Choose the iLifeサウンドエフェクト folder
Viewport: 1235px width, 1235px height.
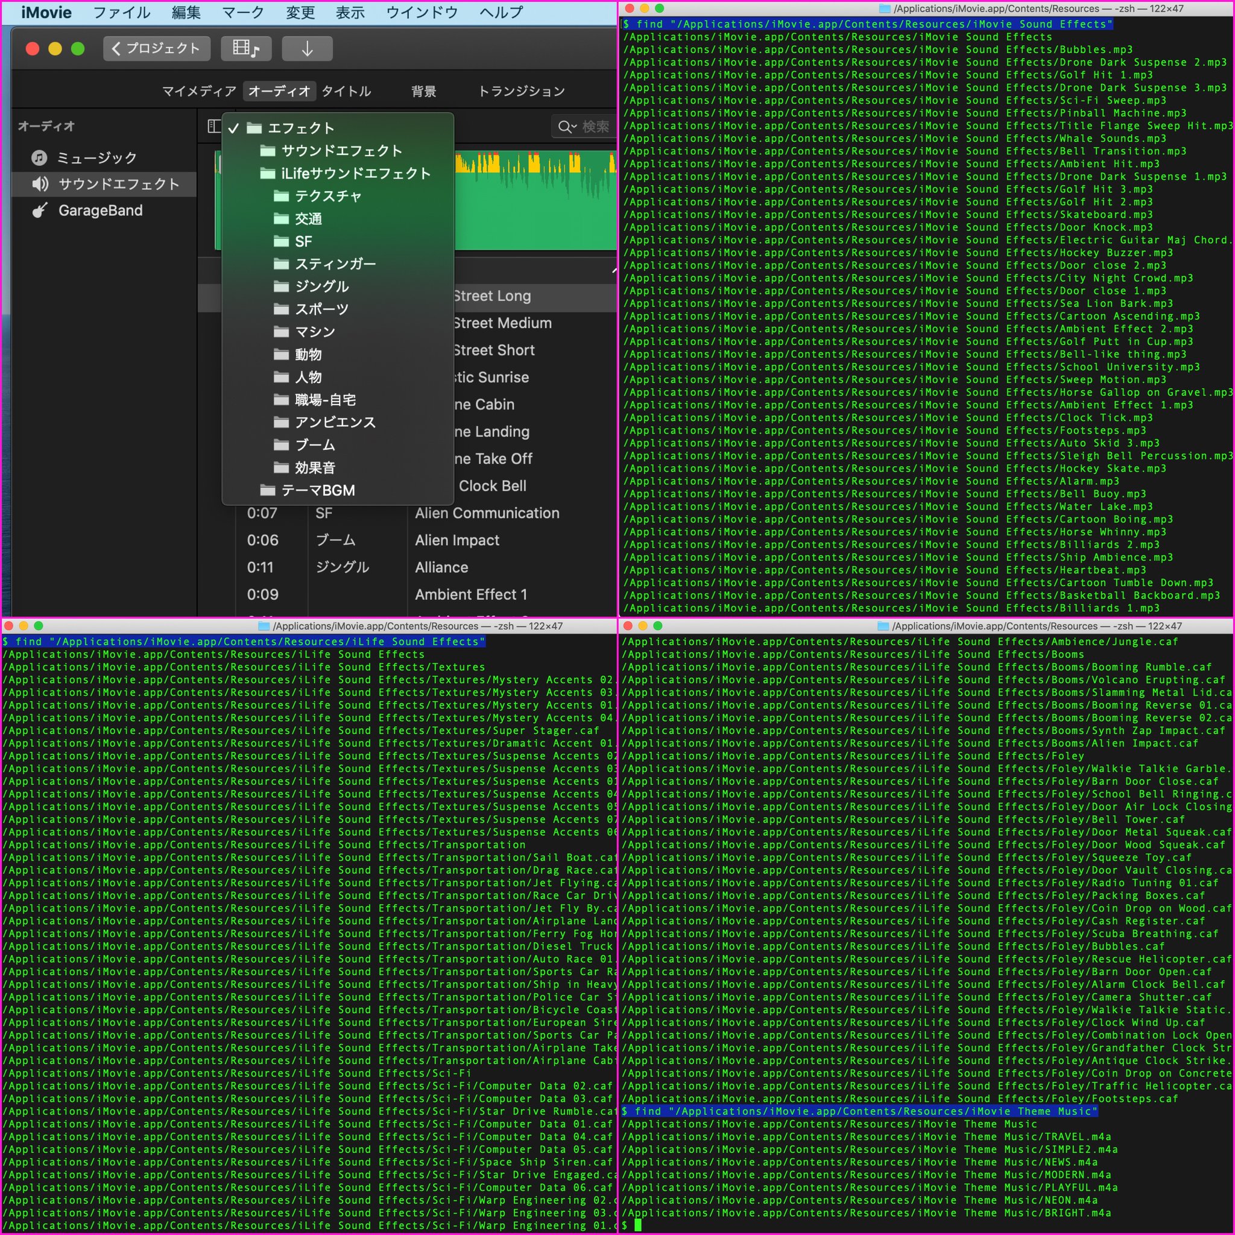(x=338, y=173)
